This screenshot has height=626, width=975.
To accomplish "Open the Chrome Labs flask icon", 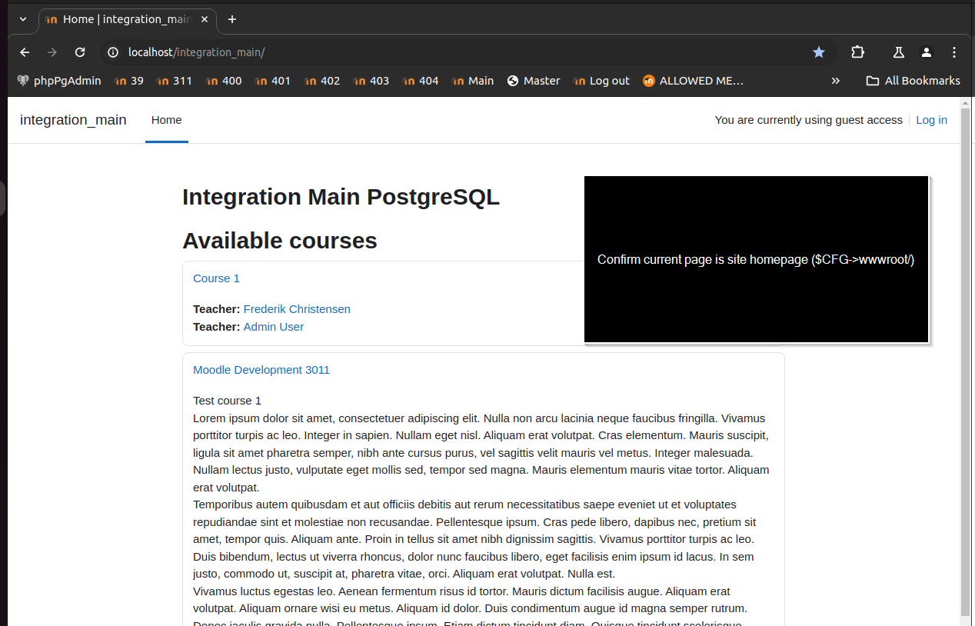I will pyautogui.click(x=898, y=52).
